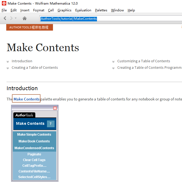
Task: Click Make Simple Contents button
Action: [34, 135]
